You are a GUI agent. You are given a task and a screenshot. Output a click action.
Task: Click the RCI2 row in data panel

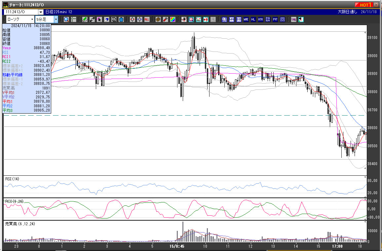click(26, 61)
